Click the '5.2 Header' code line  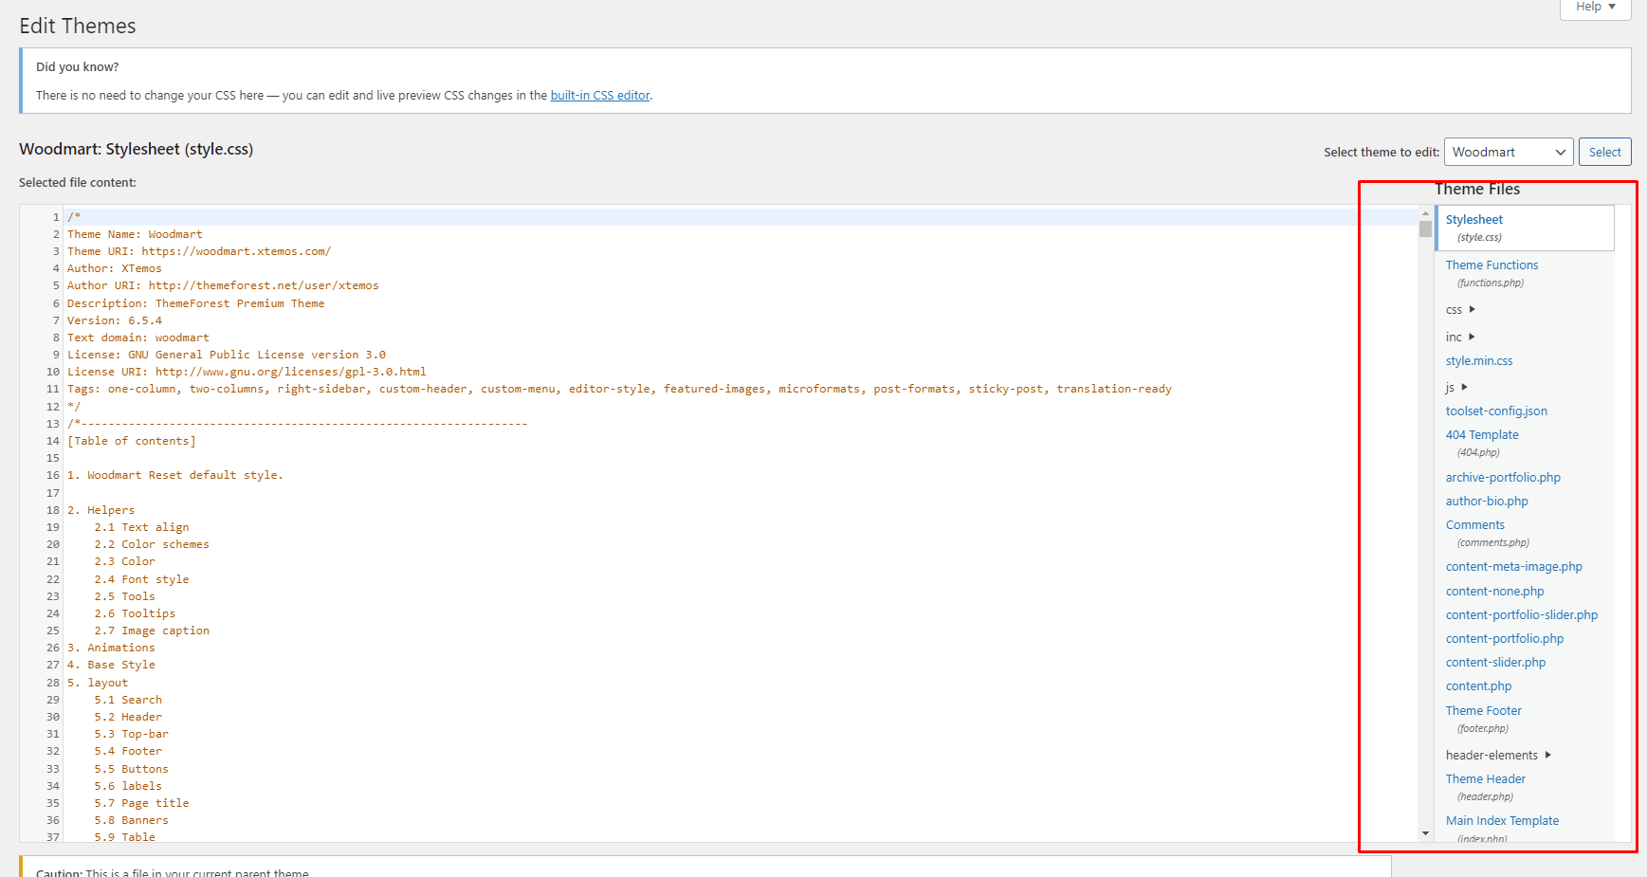pyautogui.click(x=128, y=717)
